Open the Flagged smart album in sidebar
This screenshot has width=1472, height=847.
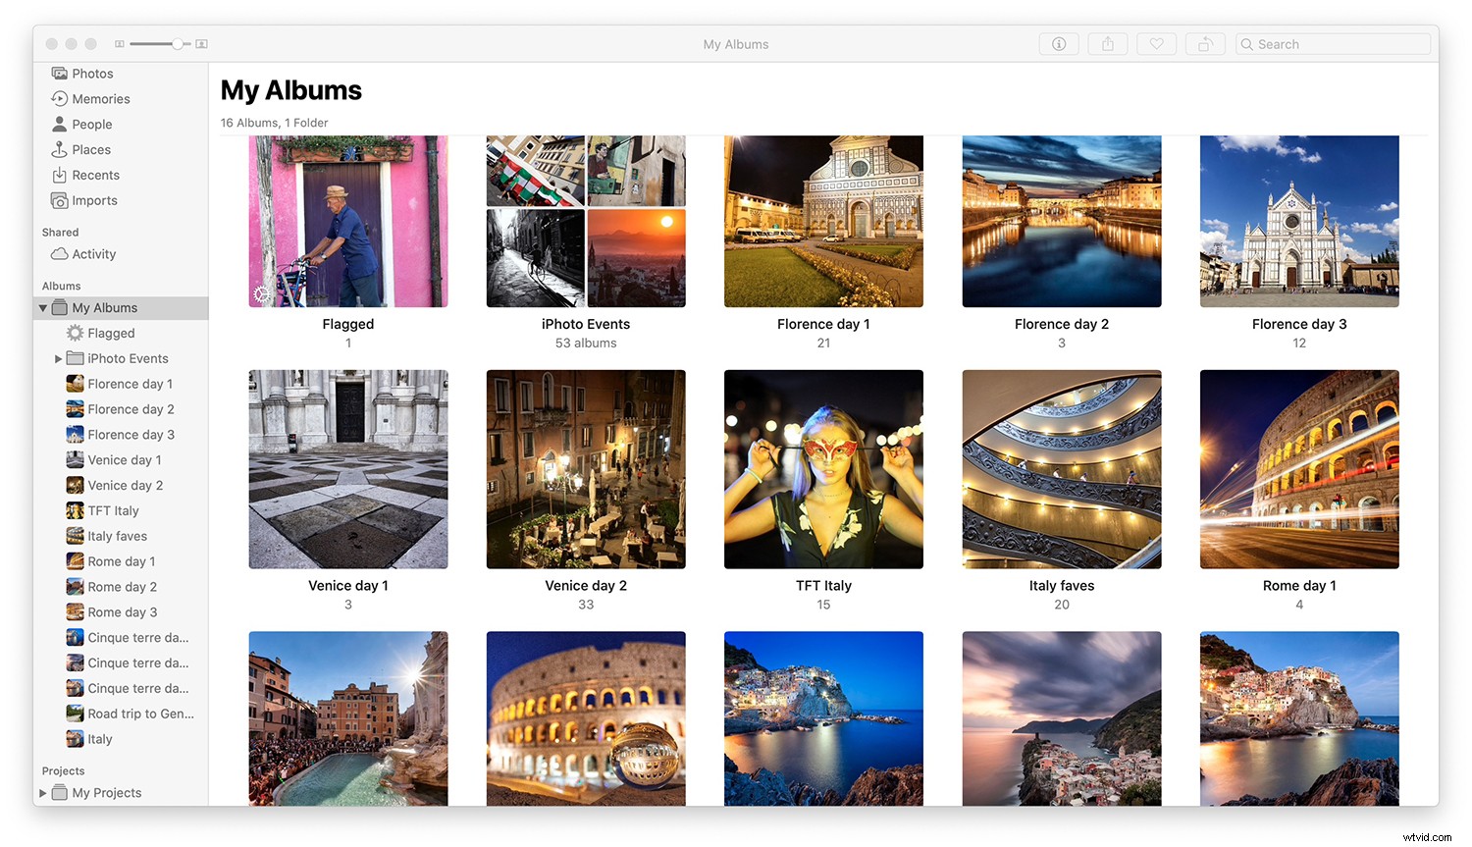110,333
